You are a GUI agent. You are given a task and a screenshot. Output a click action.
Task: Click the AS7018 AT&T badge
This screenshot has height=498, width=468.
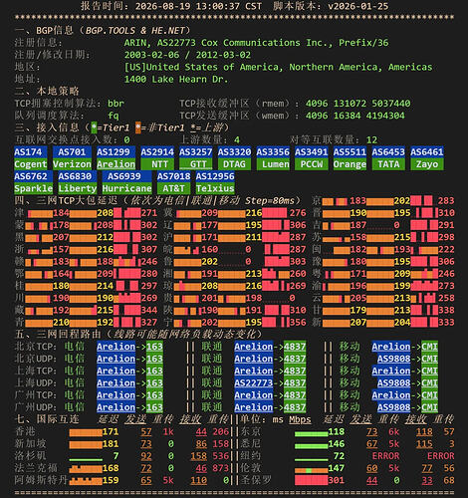[173, 182]
